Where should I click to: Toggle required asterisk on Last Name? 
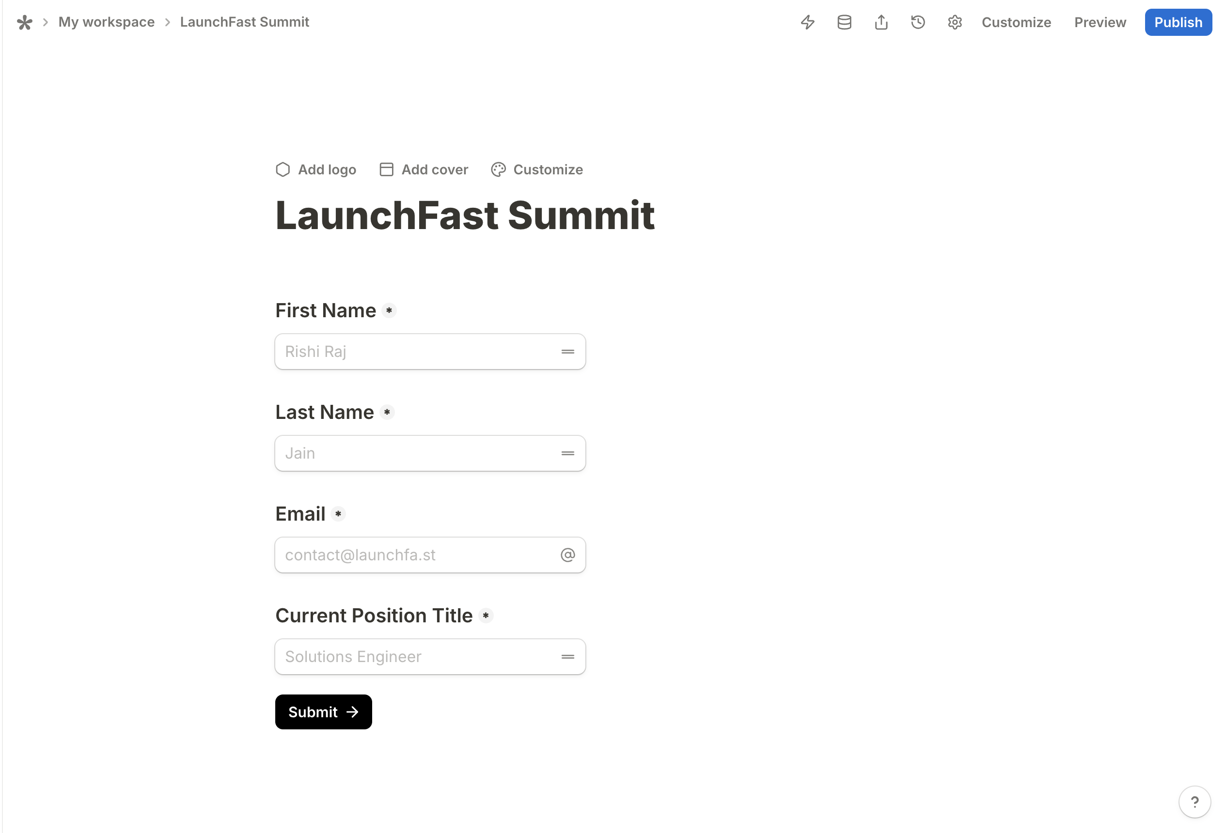387,412
